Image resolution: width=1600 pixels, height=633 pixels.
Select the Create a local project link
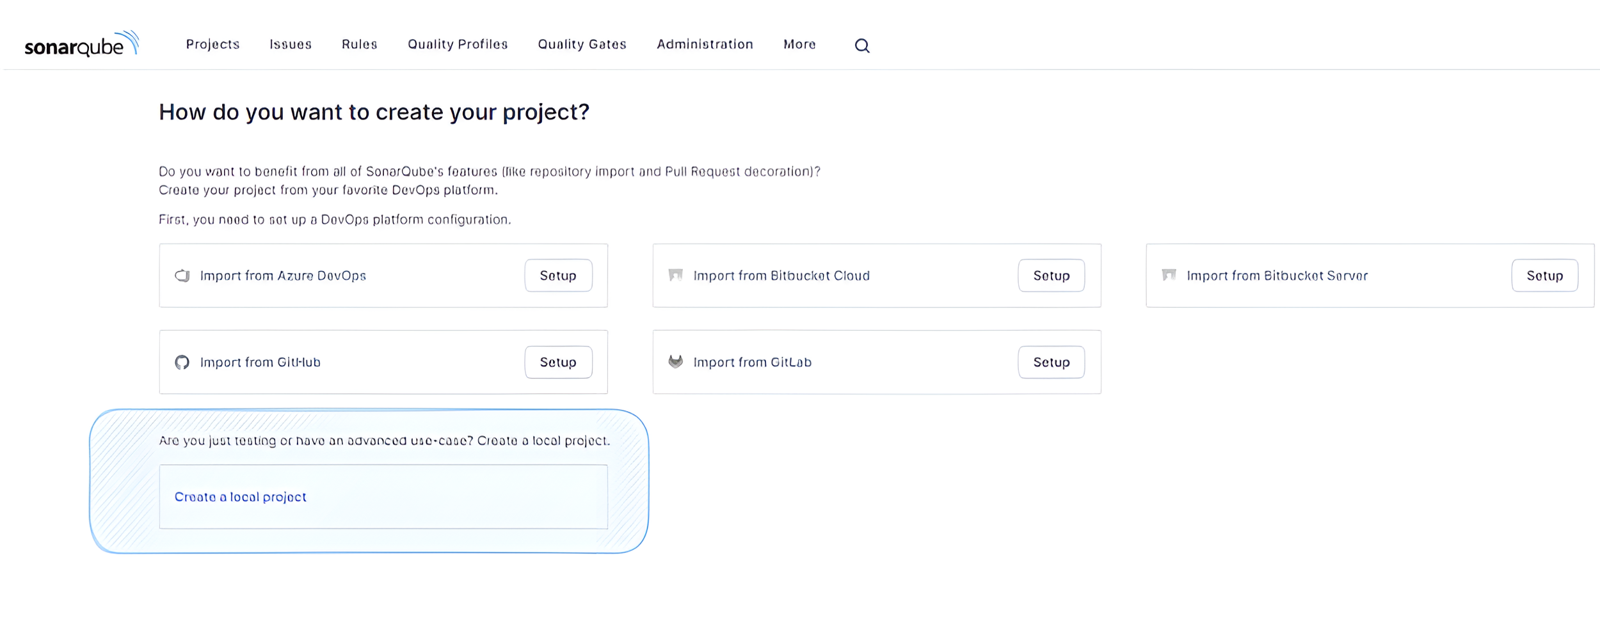click(241, 497)
